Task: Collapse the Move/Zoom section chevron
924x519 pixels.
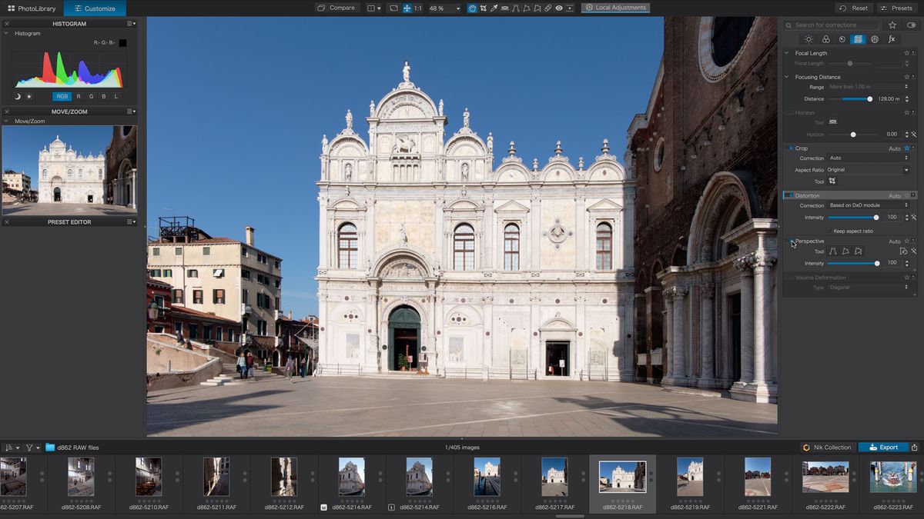Action: point(6,121)
